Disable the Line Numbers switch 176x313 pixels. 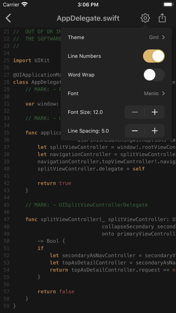[x=154, y=56]
